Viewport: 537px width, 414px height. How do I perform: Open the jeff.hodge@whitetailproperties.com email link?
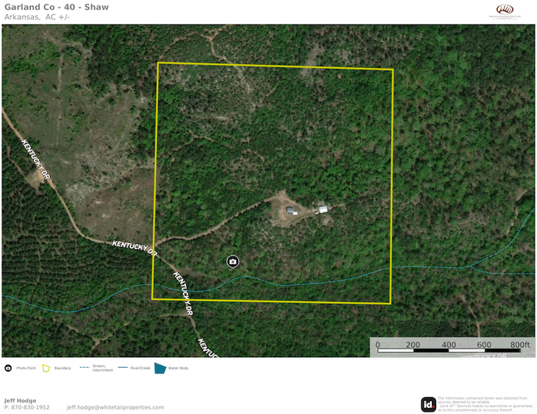tap(115, 407)
